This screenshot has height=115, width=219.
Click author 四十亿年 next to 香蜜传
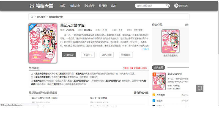point(185,101)
